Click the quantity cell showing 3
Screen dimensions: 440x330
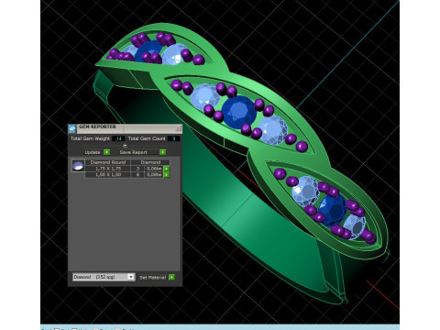137,169
